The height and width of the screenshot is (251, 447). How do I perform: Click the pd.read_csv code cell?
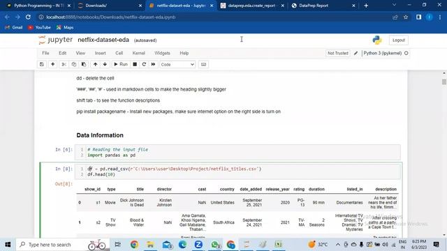[237, 172]
